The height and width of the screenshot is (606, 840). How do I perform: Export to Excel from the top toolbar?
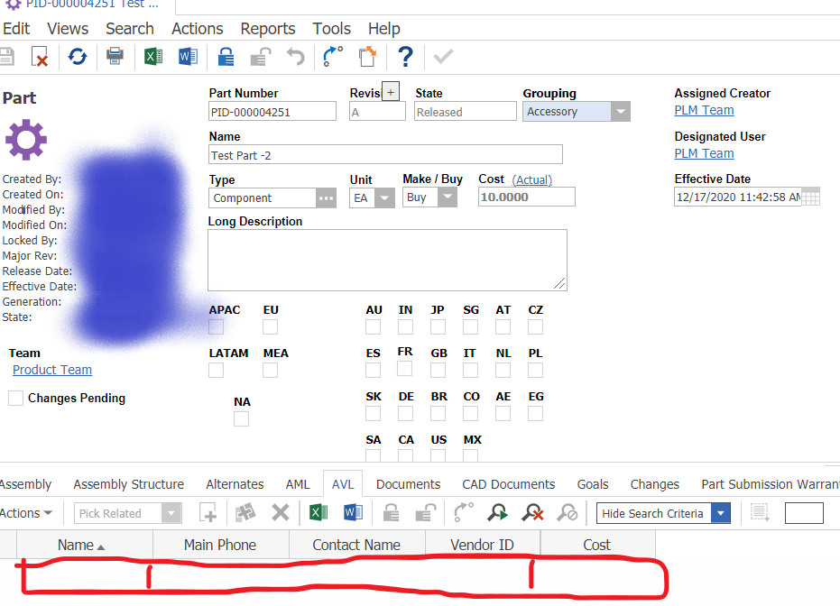[x=153, y=57]
